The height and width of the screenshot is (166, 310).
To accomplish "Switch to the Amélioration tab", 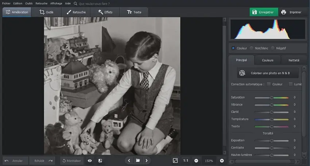I will [17, 12].
